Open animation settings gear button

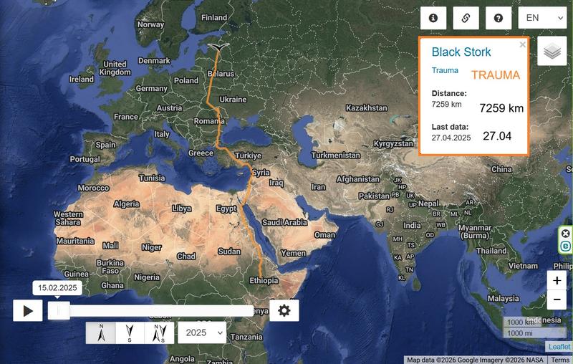(284, 311)
